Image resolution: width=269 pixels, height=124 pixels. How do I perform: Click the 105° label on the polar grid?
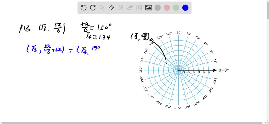click(169, 34)
